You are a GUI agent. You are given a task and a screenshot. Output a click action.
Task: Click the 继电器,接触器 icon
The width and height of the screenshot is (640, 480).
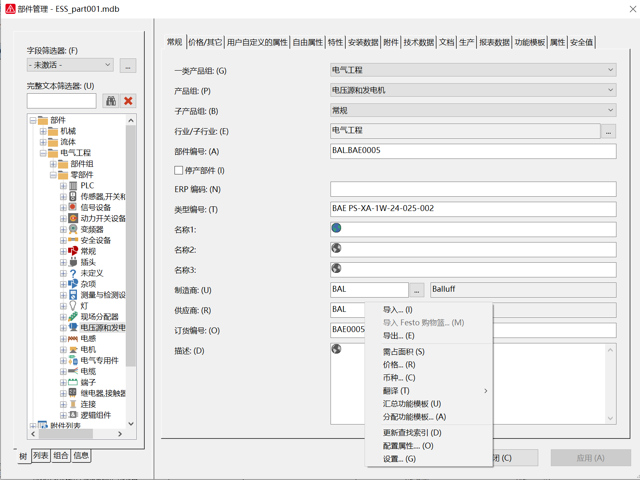click(73, 393)
